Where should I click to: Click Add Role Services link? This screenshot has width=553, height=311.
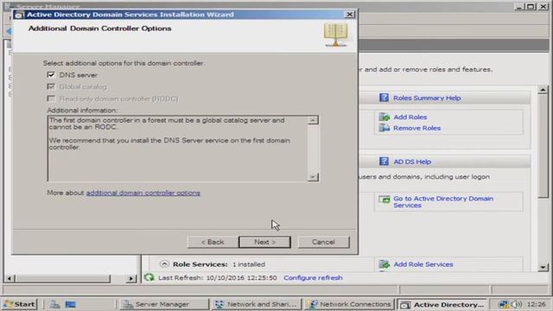click(x=423, y=264)
